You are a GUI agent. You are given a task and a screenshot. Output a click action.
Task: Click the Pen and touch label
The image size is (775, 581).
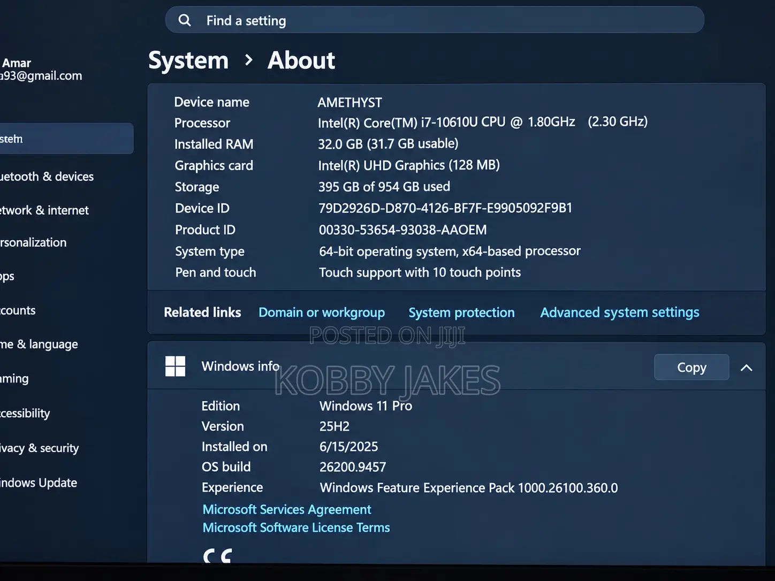click(x=216, y=272)
